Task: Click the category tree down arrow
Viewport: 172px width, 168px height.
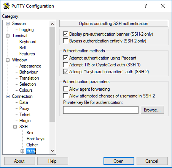Action: tap(52, 151)
